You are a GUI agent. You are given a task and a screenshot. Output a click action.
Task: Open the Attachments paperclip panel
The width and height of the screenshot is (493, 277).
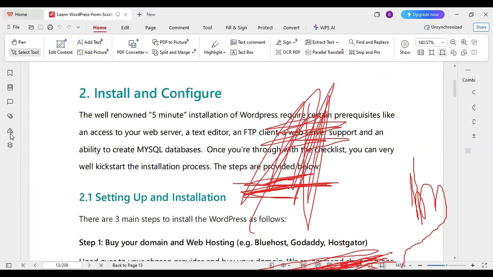[10, 116]
